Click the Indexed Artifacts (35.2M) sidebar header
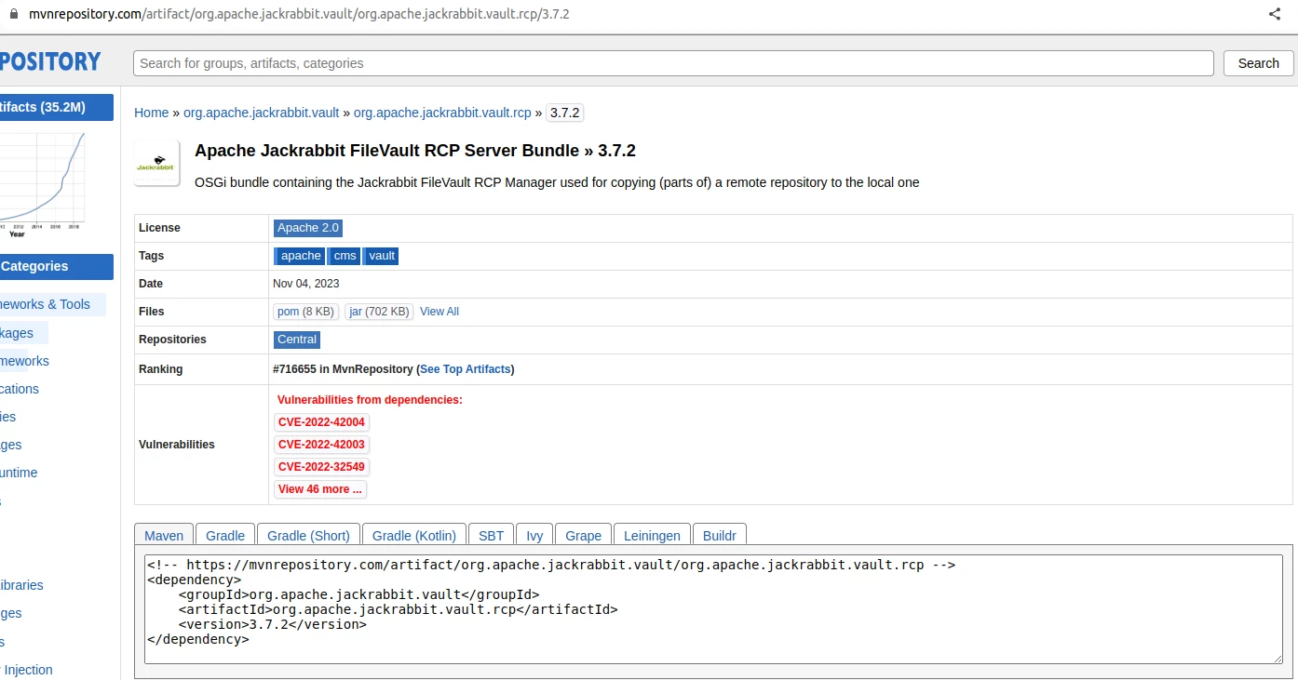 (57, 108)
